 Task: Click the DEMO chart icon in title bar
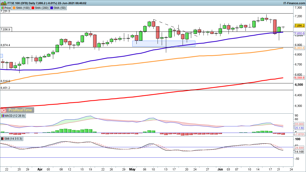(3, 3)
